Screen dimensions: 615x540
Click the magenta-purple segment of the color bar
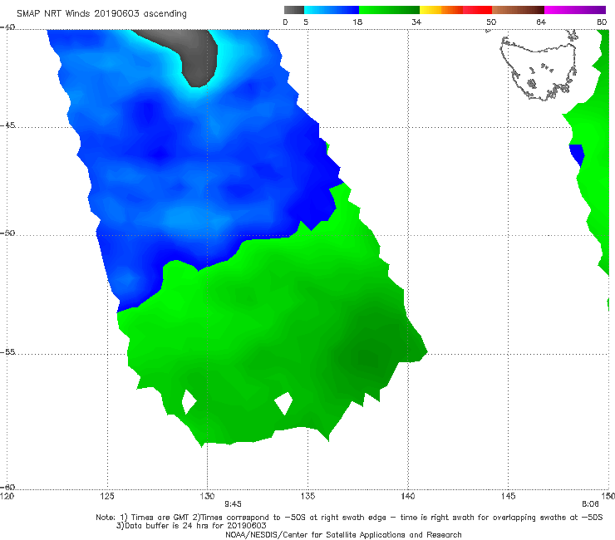pos(575,10)
